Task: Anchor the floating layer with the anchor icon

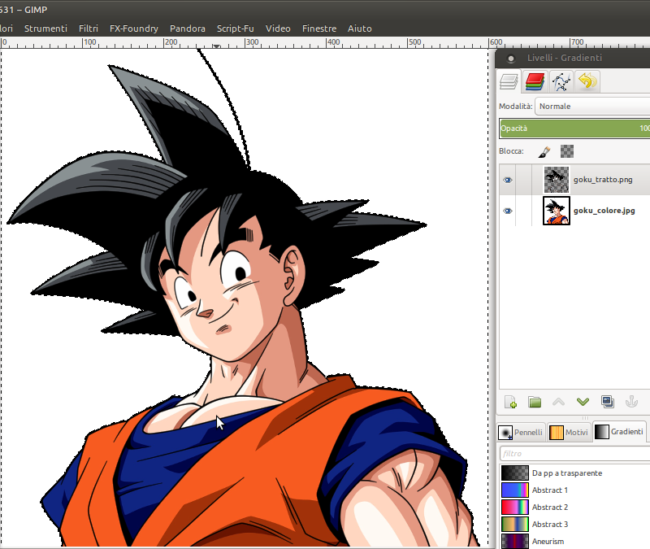Action: pos(630,402)
